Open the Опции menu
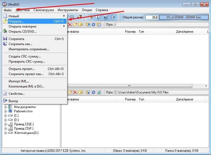This screenshot has height=155, width=211. tap(87, 10)
